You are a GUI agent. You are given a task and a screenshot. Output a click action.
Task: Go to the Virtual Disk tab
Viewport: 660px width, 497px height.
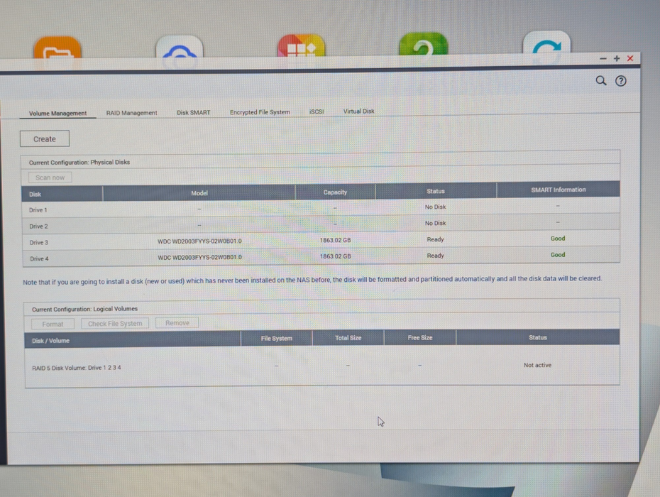tap(358, 111)
